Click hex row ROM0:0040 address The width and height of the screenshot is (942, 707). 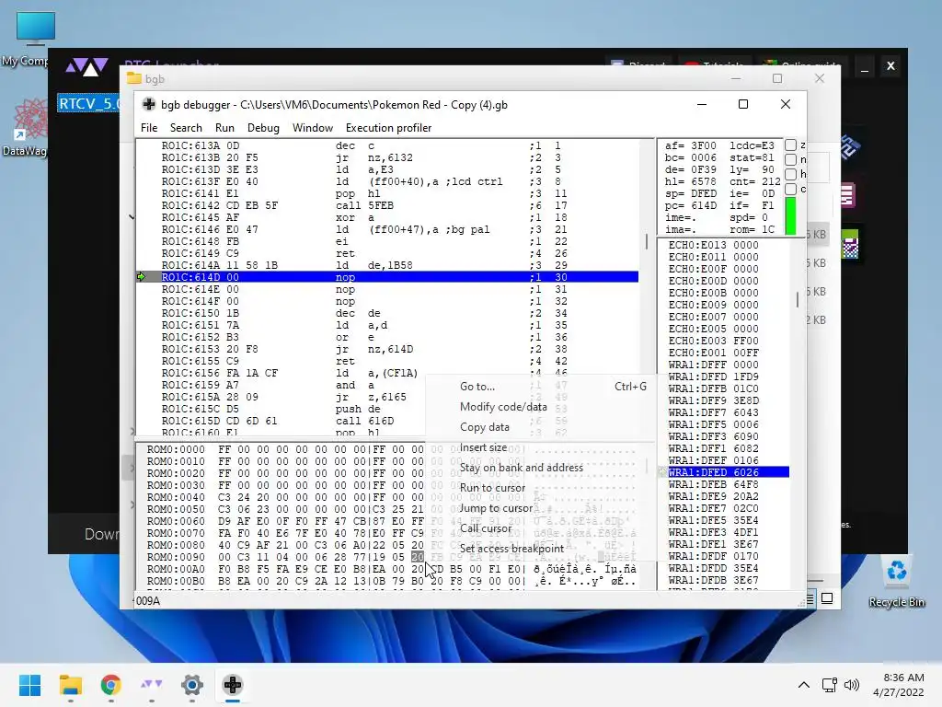click(176, 497)
